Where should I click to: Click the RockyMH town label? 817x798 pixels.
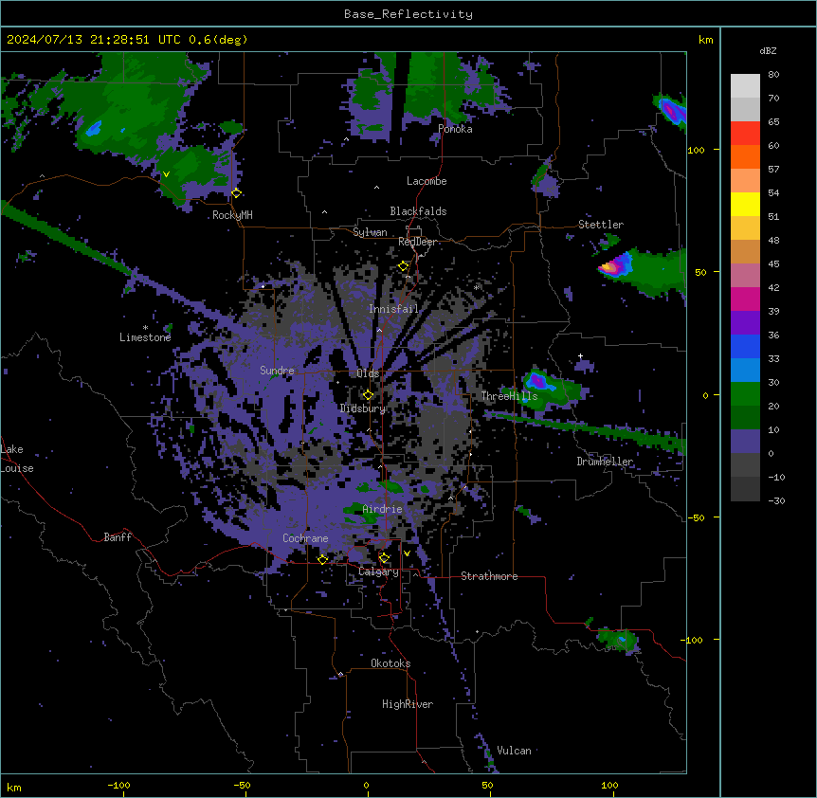coord(232,215)
